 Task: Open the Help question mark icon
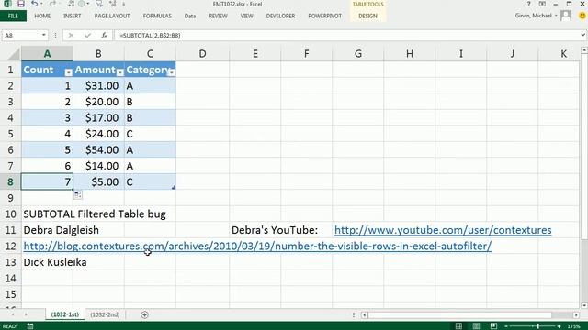[x=528, y=4]
